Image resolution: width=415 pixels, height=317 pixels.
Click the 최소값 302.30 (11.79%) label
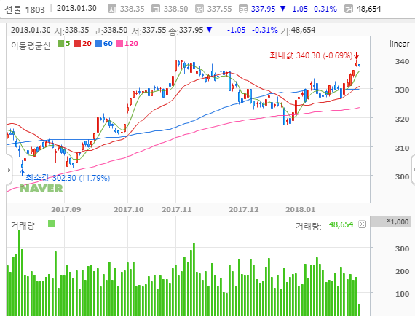click(x=68, y=178)
